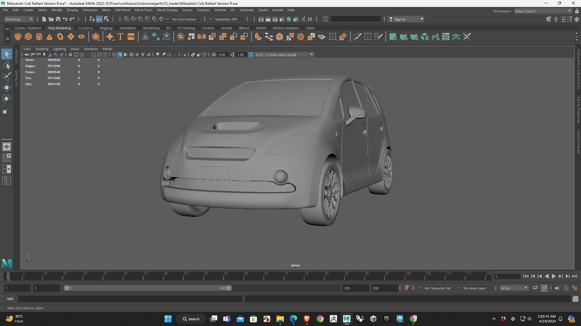Toggle the viewport grid display

[71, 55]
